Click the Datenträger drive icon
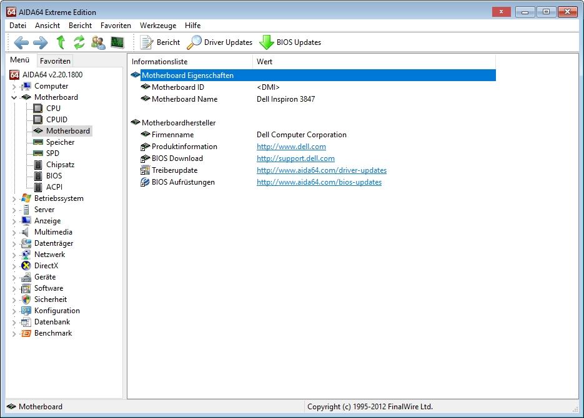 tap(26, 243)
